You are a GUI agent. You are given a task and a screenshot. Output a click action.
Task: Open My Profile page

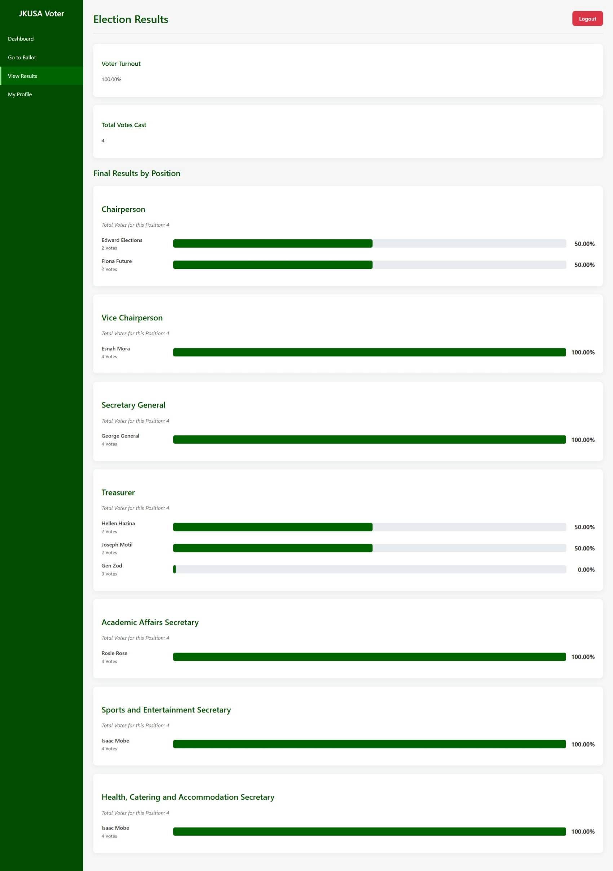tap(41, 94)
